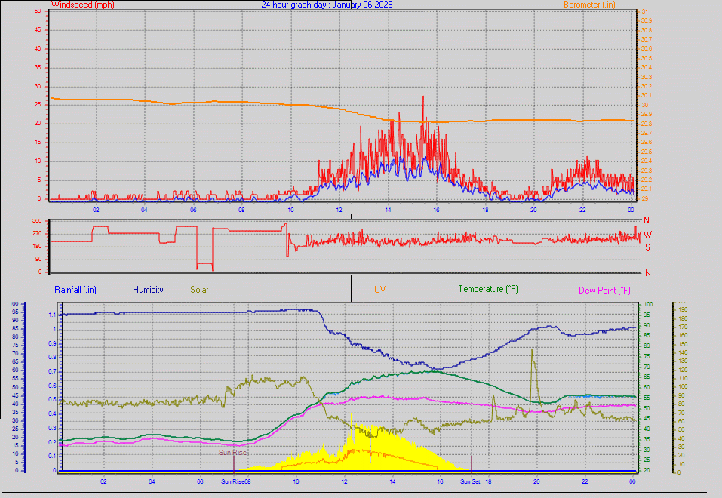Screen dimensions: 722x498
Task: Click the UV legend label
Action: pos(380,289)
